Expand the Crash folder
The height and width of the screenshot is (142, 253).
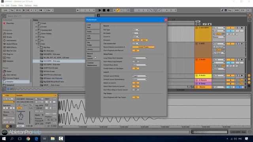pyautogui.click(x=36, y=23)
